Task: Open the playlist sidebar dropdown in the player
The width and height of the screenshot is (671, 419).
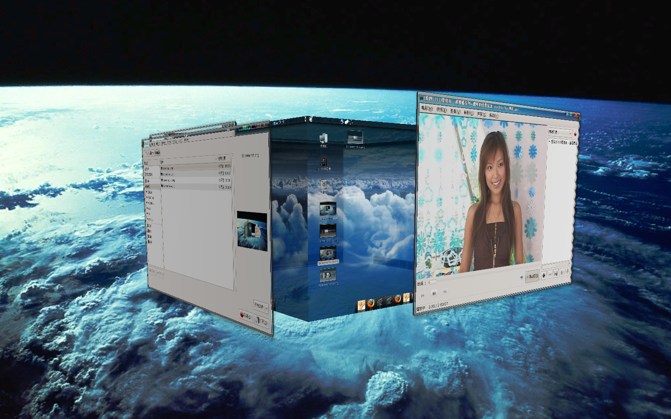Action: coord(560,132)
